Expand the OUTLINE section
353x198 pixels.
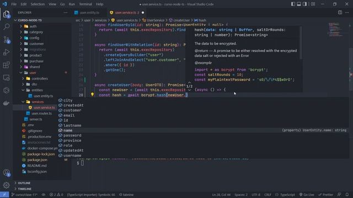[24, 183]
